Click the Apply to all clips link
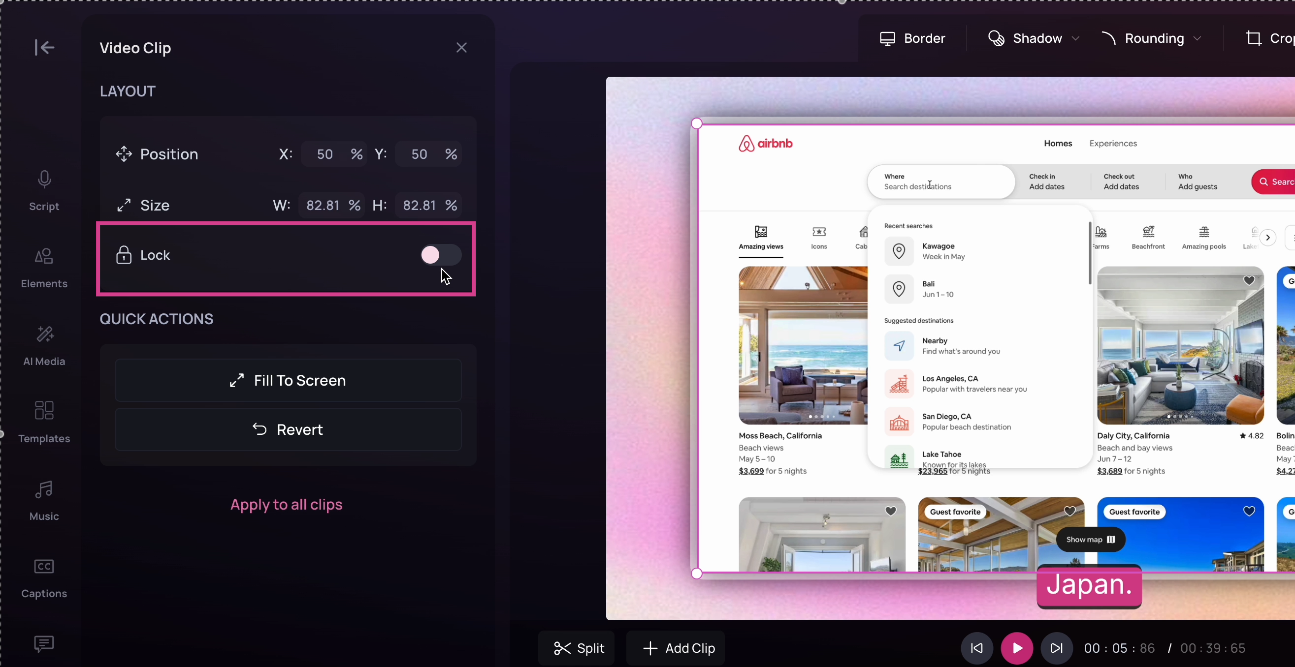This screenshot has height=667, width=1295. coord(286,504)
